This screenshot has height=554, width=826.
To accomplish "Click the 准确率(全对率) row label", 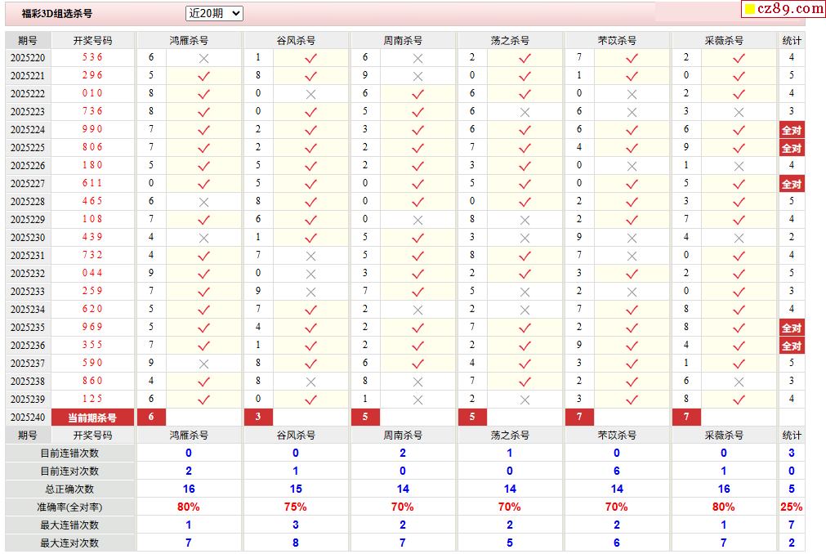I will click(x=70, y=507).
